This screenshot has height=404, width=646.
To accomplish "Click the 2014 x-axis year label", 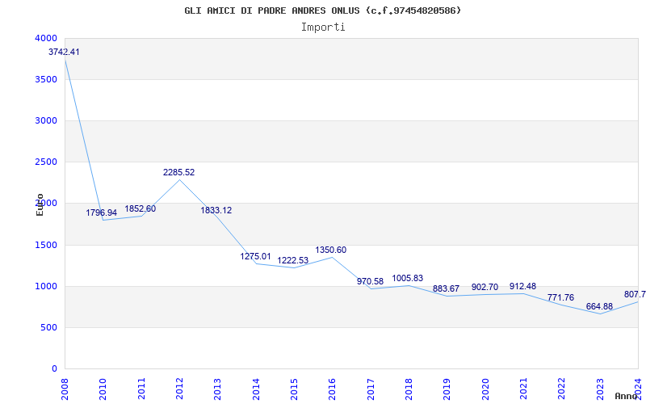I will pos(256,389).
